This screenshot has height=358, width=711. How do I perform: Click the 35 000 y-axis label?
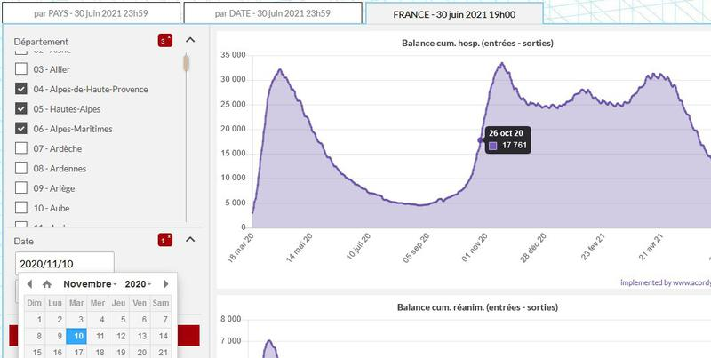tap(233, 55)
